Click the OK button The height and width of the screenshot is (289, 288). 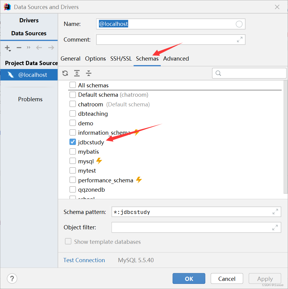point(189,278)
